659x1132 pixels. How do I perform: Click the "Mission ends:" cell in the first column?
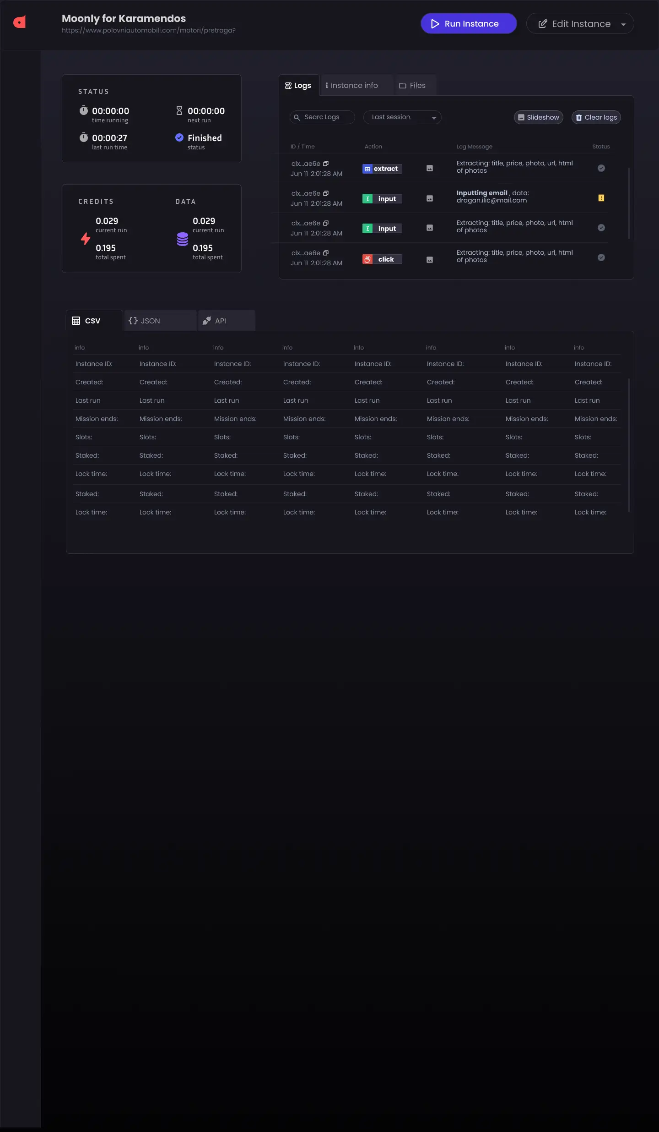[x=97, y=419]
